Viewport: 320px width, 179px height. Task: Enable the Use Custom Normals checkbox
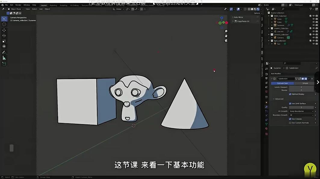pos(290,123)
